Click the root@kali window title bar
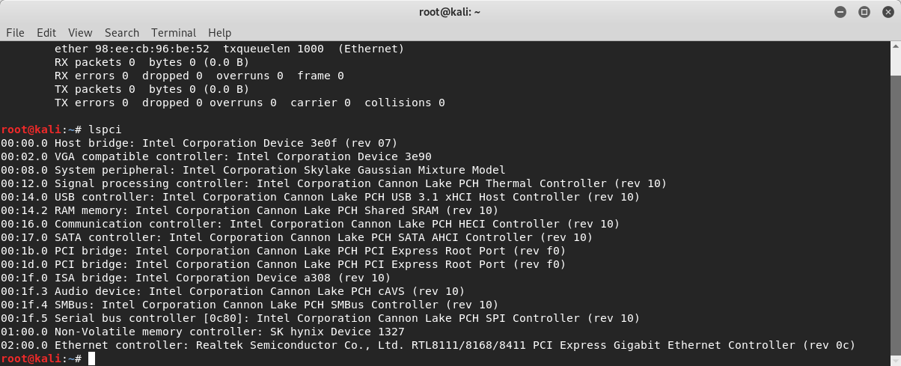Image resolution: width=901 pixels, height=366 pixels. tap(450, 12)
